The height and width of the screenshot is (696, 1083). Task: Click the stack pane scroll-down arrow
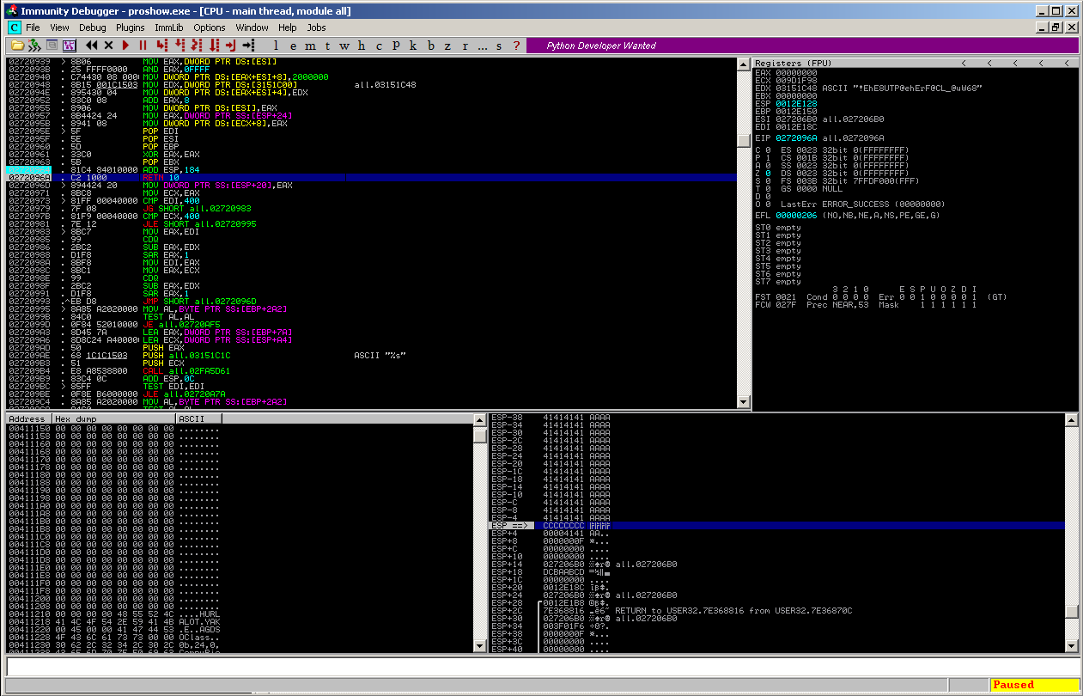[x=1071, y=646]
